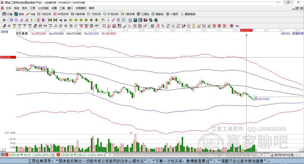Expand the 日 period dropdown
Viewport: 304px width, 164px height.
tap(7, 20)
